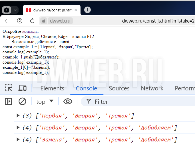
Task: Switch to the Elements tab
Action: coord(52,88)
